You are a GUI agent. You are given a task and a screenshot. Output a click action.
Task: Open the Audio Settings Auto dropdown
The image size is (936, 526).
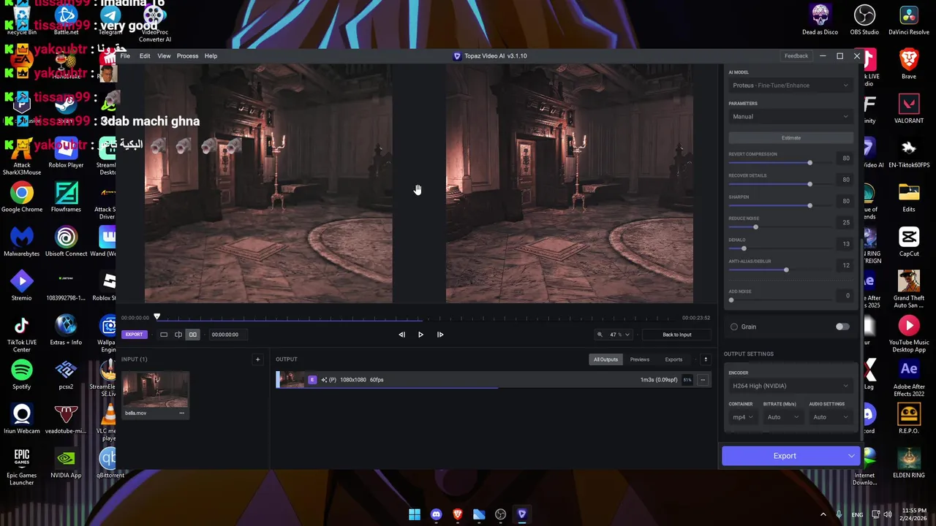831,417
